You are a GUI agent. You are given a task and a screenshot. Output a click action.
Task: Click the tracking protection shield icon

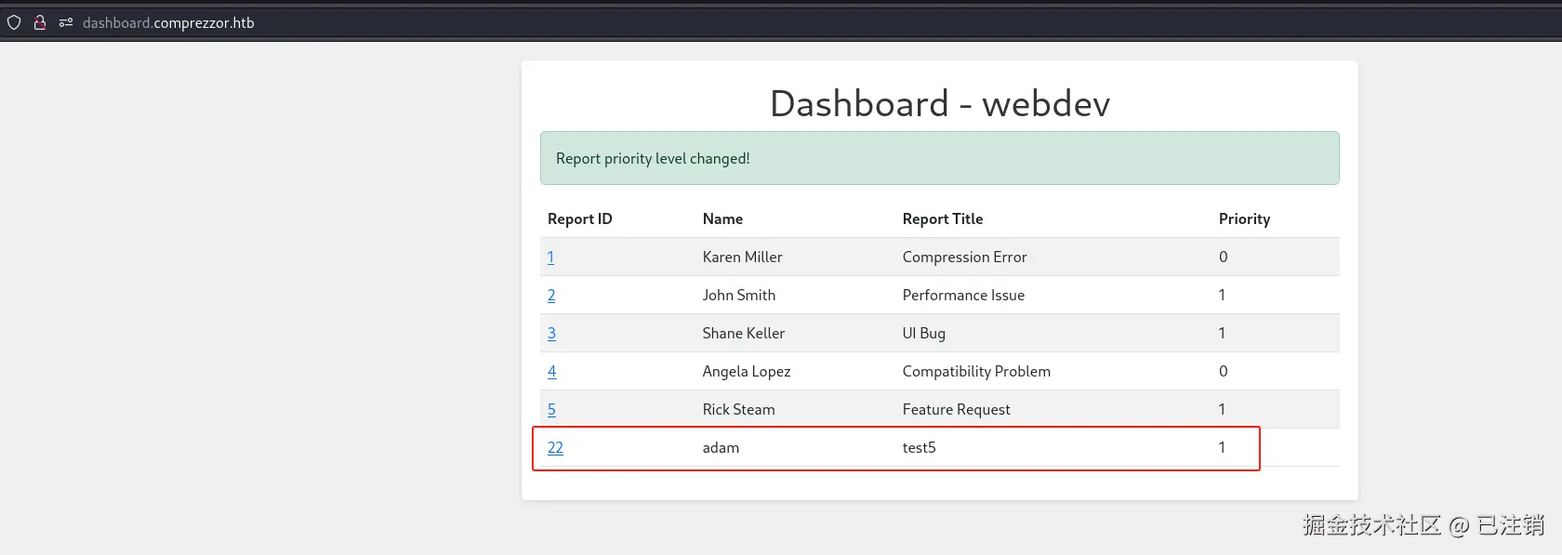(14, 22)
